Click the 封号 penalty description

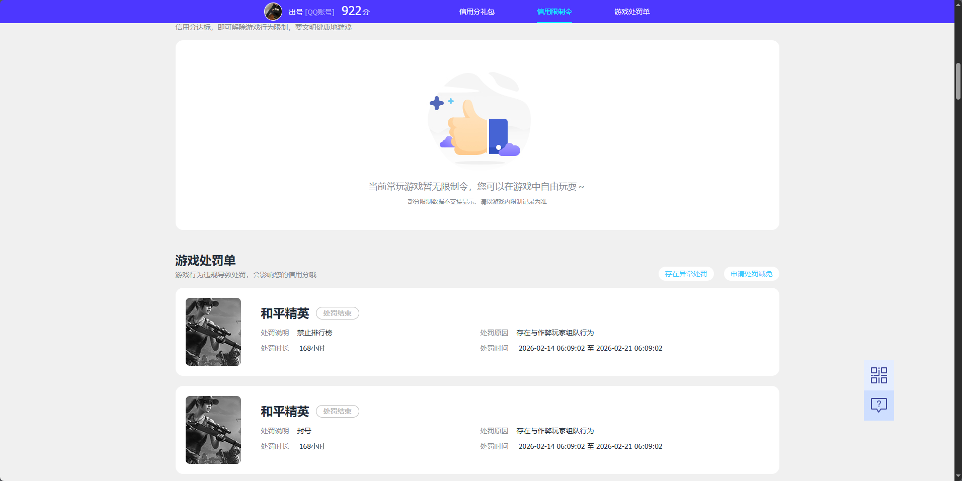coord(304,431)
